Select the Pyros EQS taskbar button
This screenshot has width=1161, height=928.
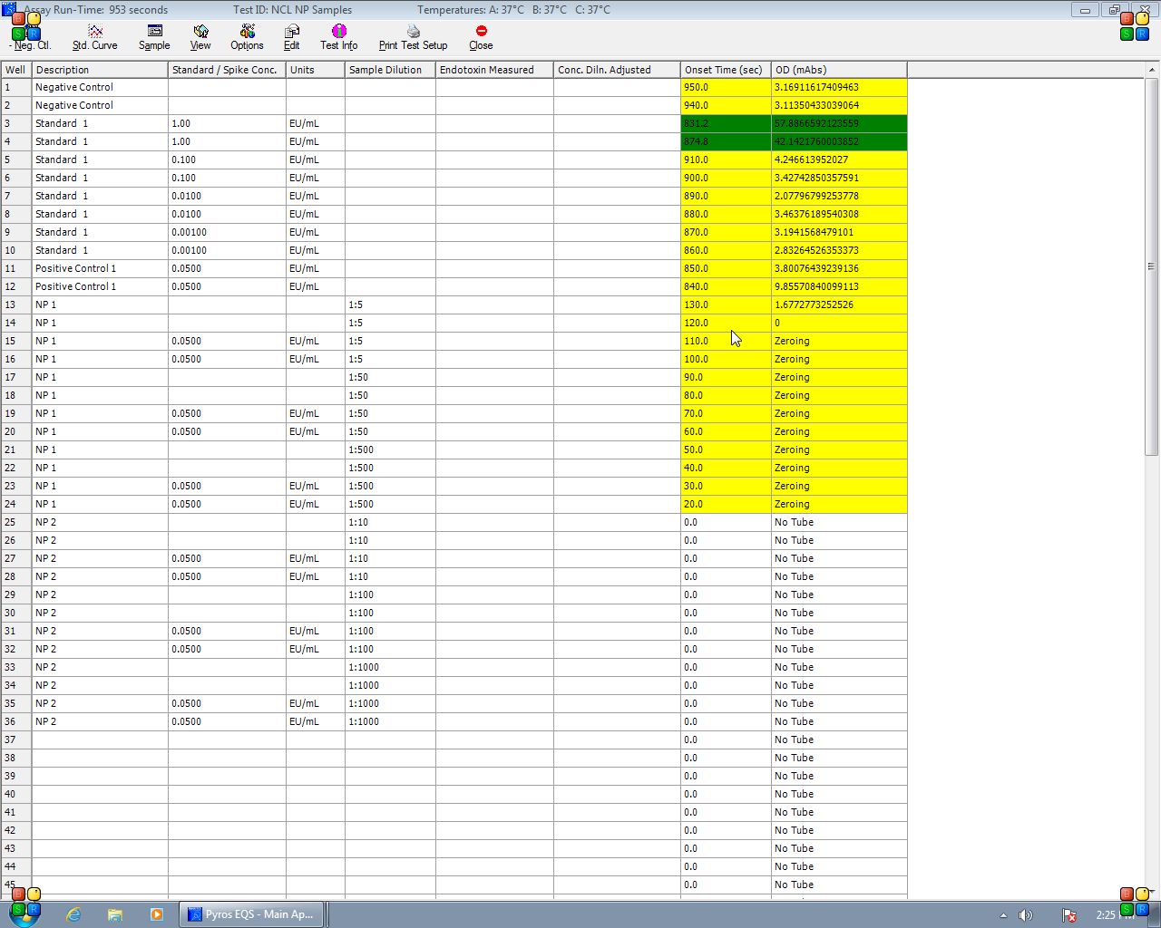click(250, 914)
